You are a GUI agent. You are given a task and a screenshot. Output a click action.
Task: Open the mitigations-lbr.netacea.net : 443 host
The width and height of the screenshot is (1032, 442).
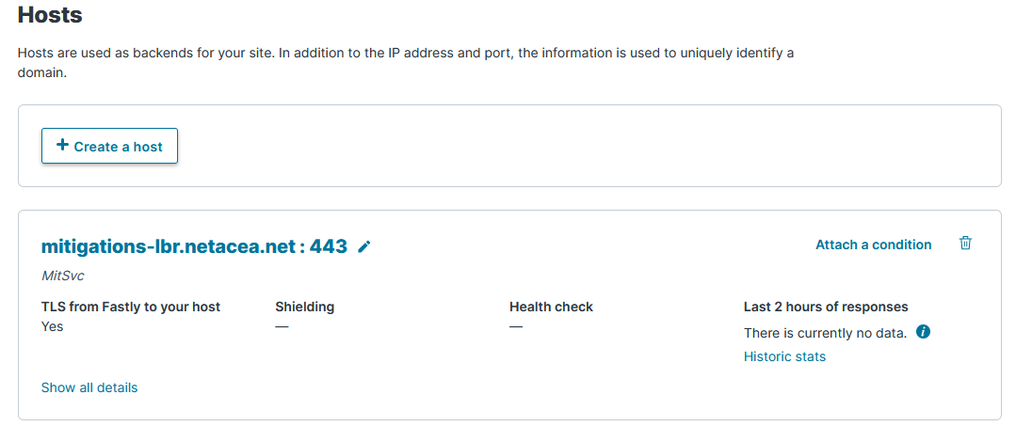click(194, 246)
